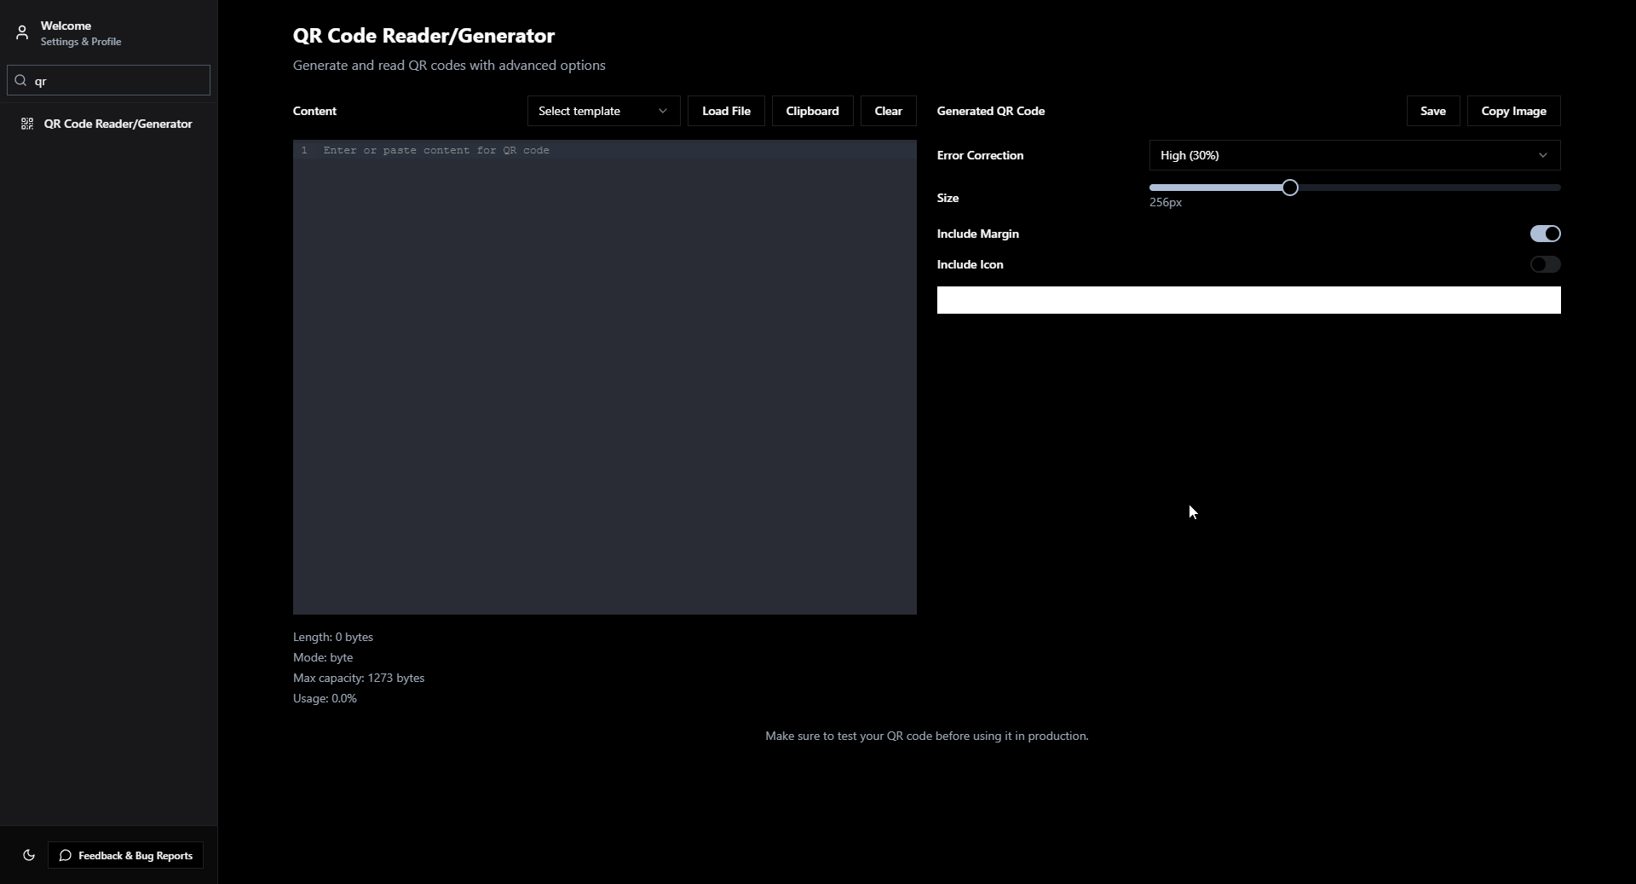This screenshot has width=1636, height=884.
Task: Click the Feedback speech bubble icon
Action: 66,855
